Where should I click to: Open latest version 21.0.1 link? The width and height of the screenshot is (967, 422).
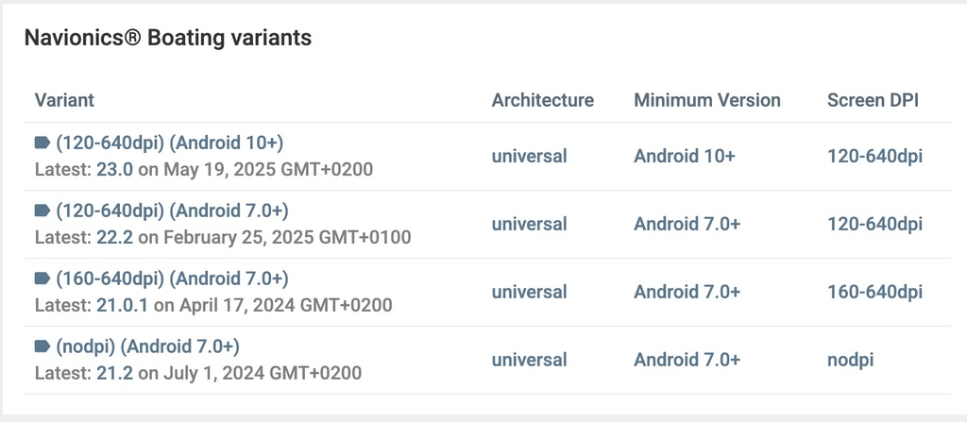click(x=122, y=305)
